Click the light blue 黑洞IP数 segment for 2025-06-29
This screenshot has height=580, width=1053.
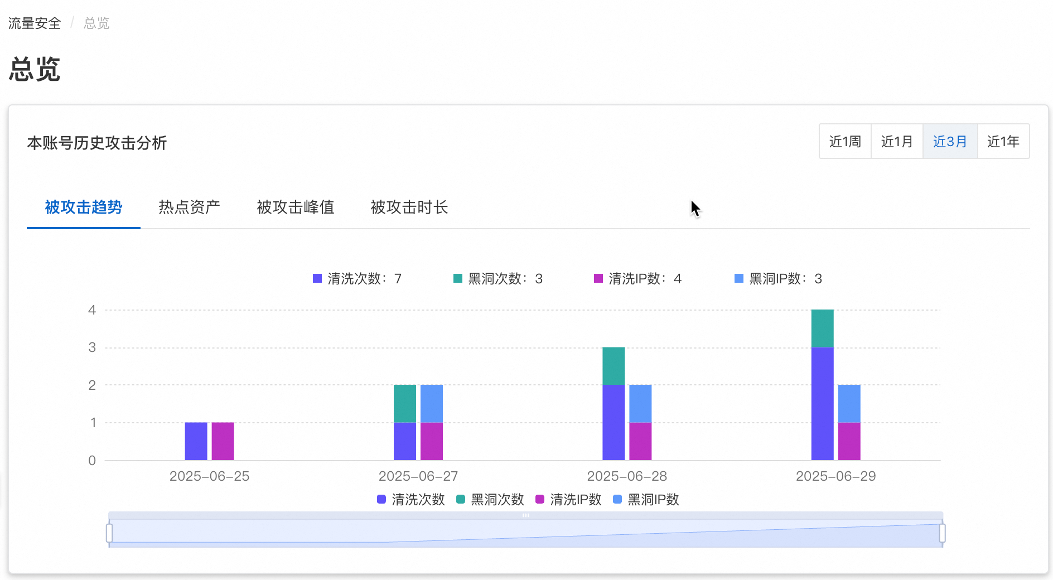coord(849,404)
